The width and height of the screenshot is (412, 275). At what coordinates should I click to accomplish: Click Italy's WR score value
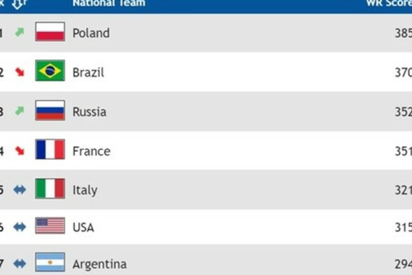point(403,190)
